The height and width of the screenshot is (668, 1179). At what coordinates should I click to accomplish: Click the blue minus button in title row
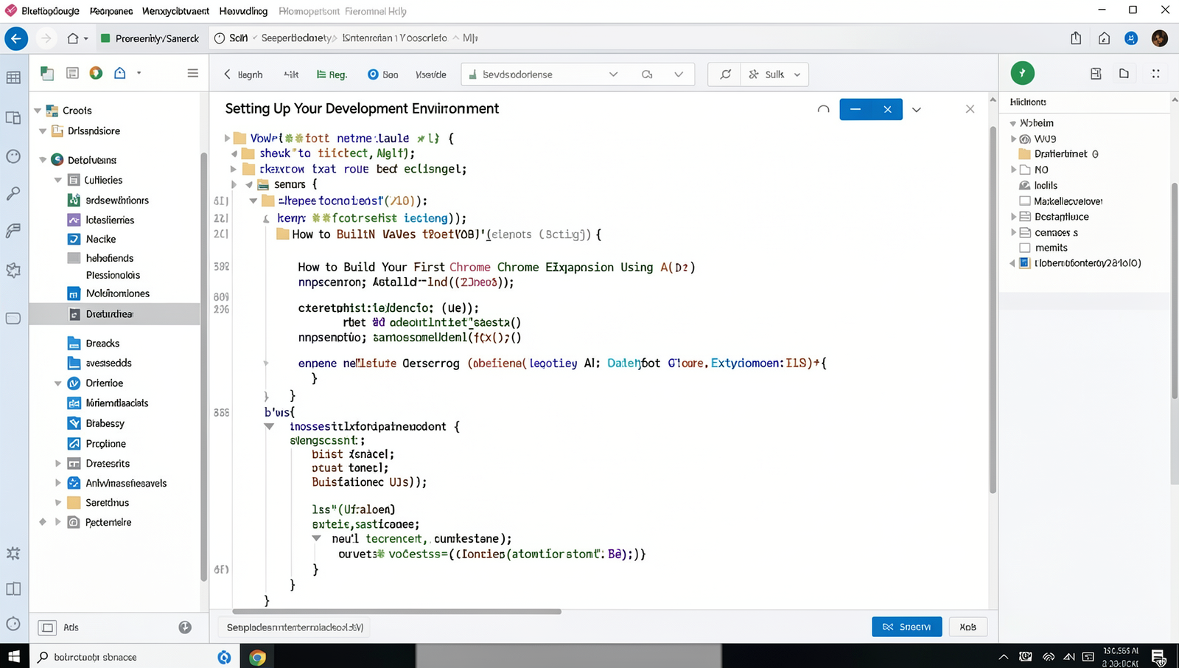[856, 109]
